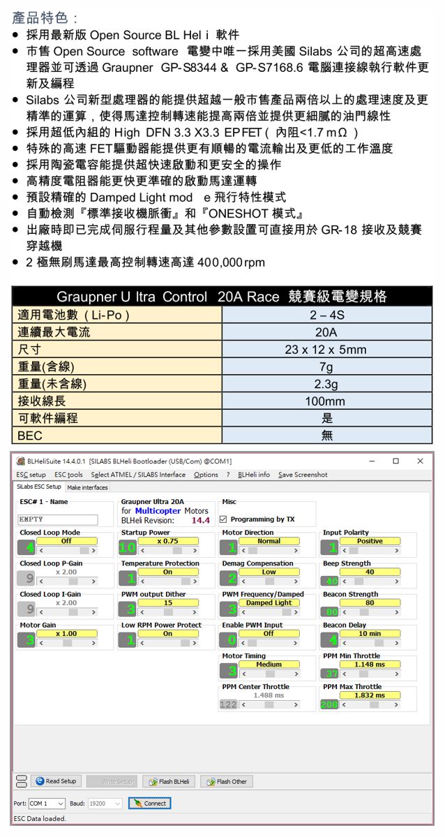
Task: Maximize the BLHeliSuite window
Action: click(x=396, y=461)
